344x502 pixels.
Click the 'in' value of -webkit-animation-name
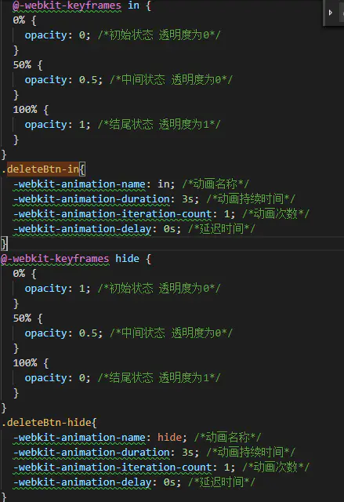(163, 184)
